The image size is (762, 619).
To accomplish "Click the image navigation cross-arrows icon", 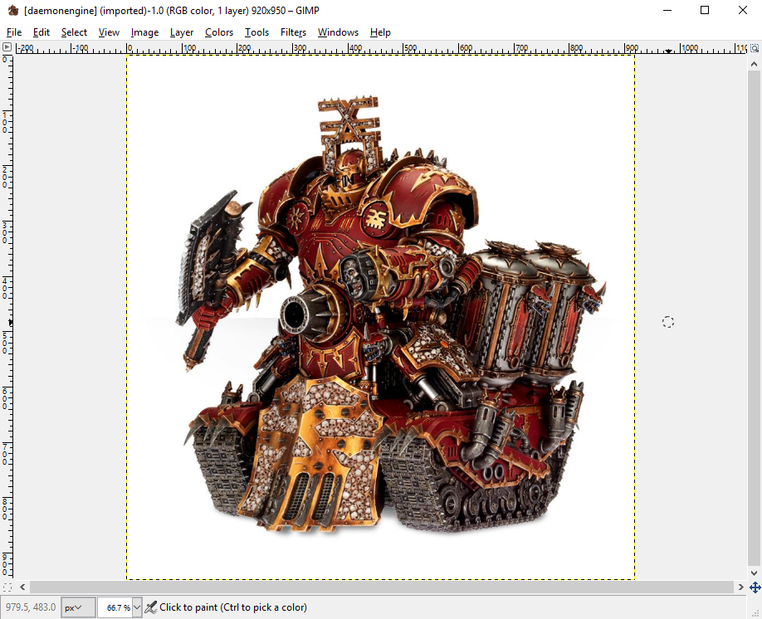I will 754,587.
